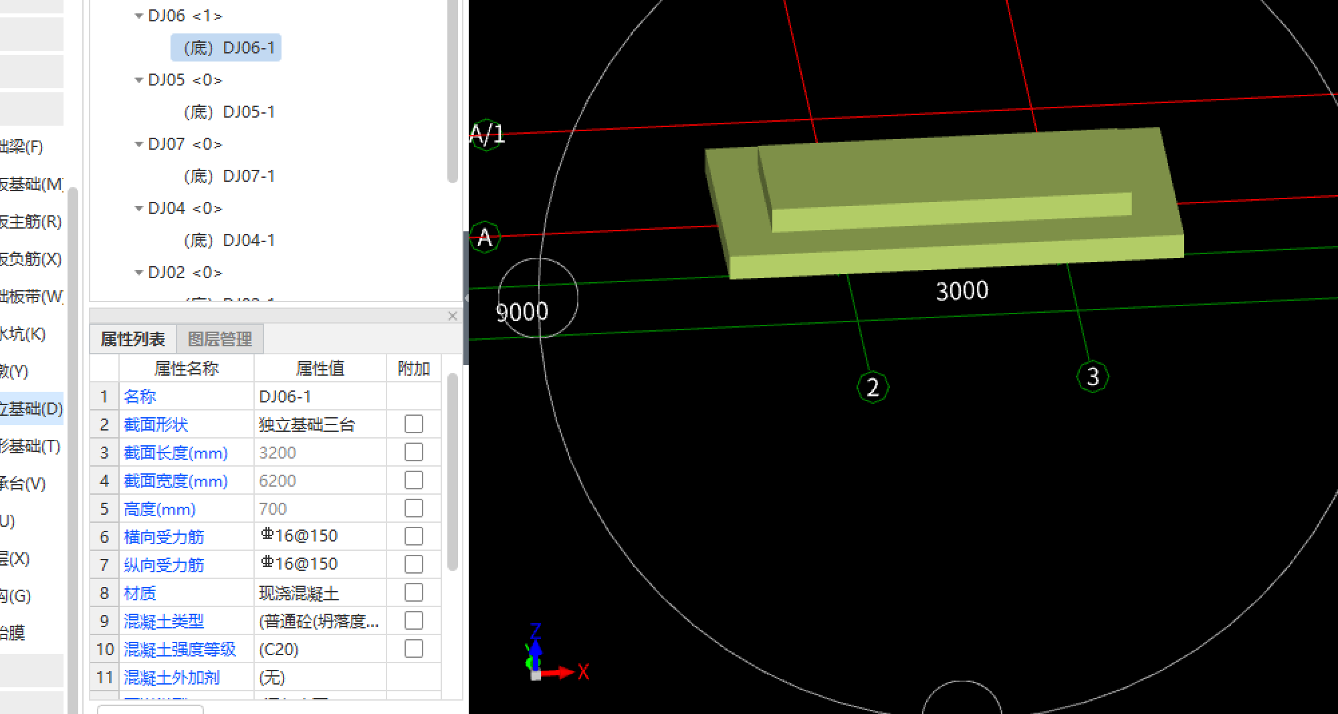Click the axis bubble labeled A

[x=485, y=237]
